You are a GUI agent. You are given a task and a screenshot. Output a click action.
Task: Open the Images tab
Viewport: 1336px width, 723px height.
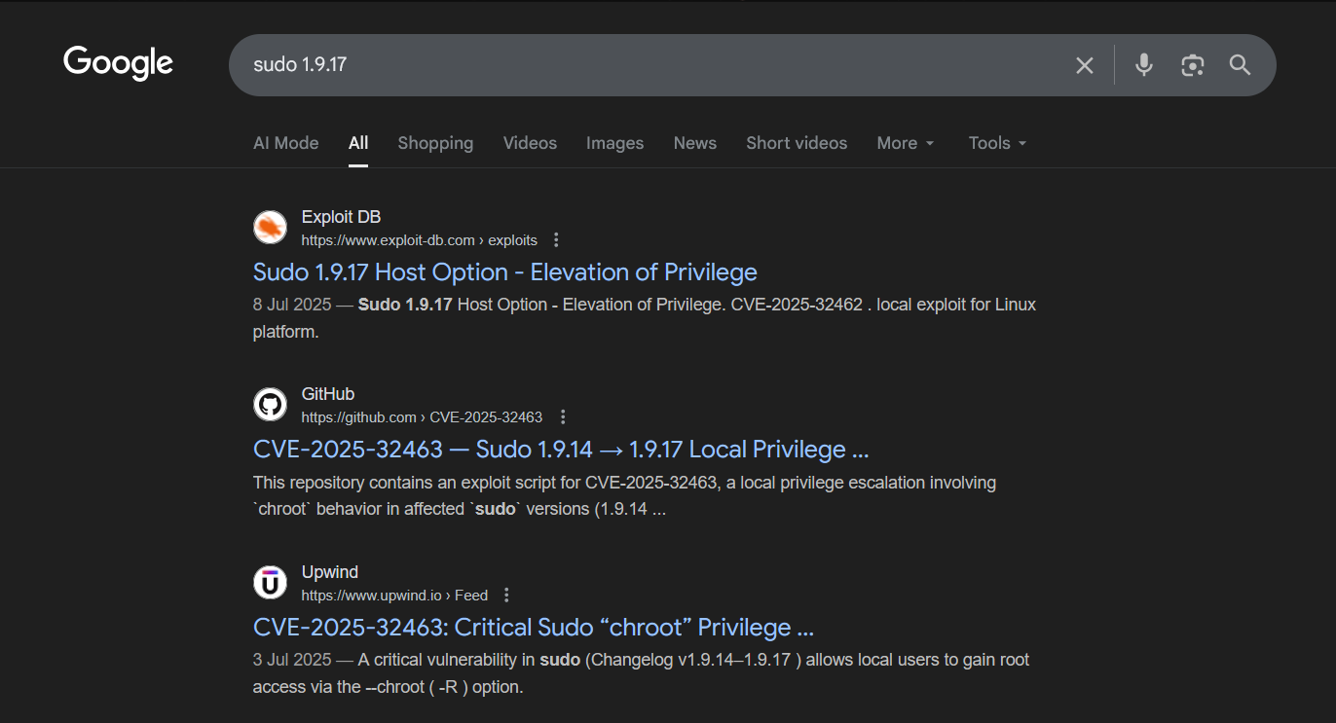point(614,143)
